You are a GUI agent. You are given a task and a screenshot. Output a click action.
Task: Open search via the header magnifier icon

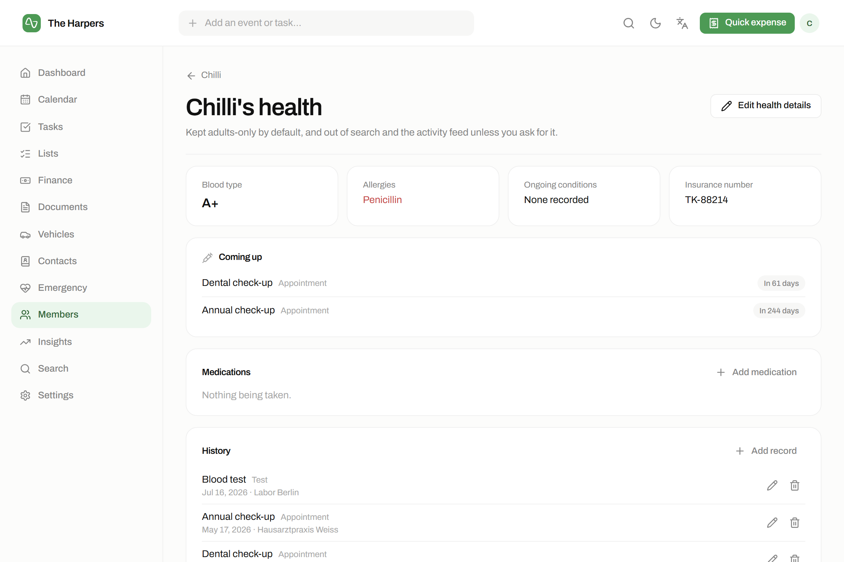628,23
